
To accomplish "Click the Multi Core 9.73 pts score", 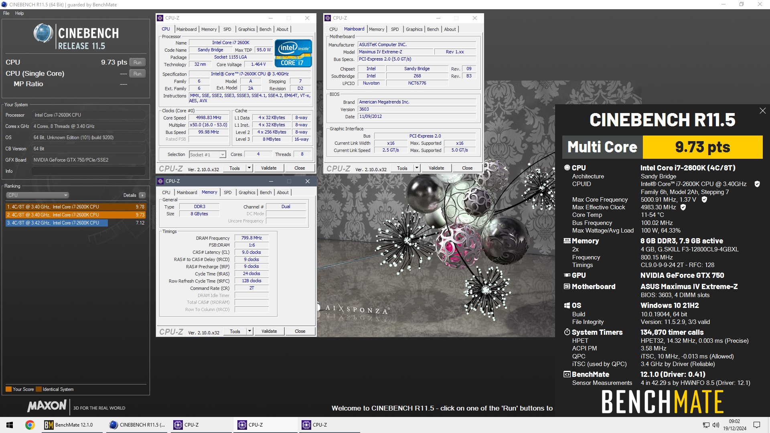I will coord(702,147).
